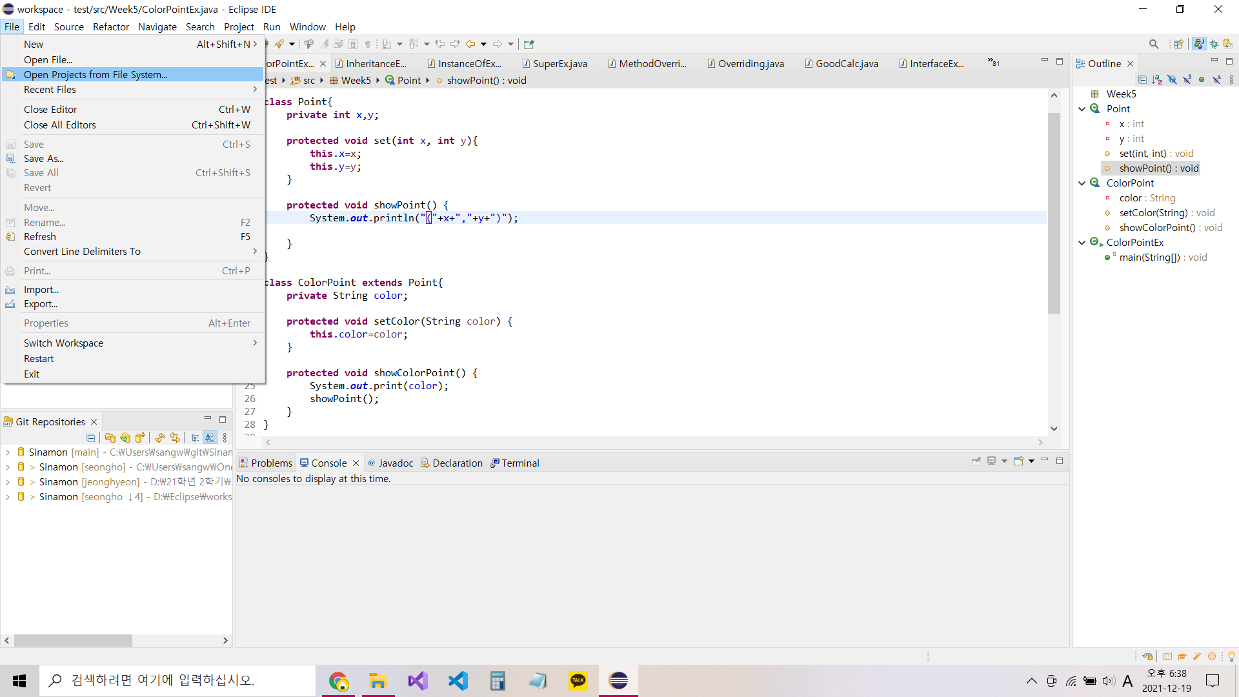This screenshot has width=1239, height=697.
Task: Open Console display selected console icon
Action: (x=992, y=461)
